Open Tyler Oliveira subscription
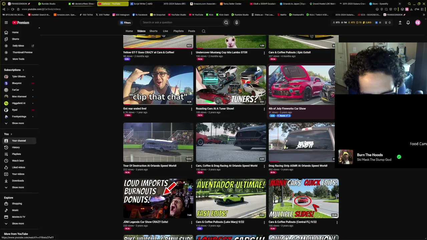427x240 pixels. pos(19,77)
